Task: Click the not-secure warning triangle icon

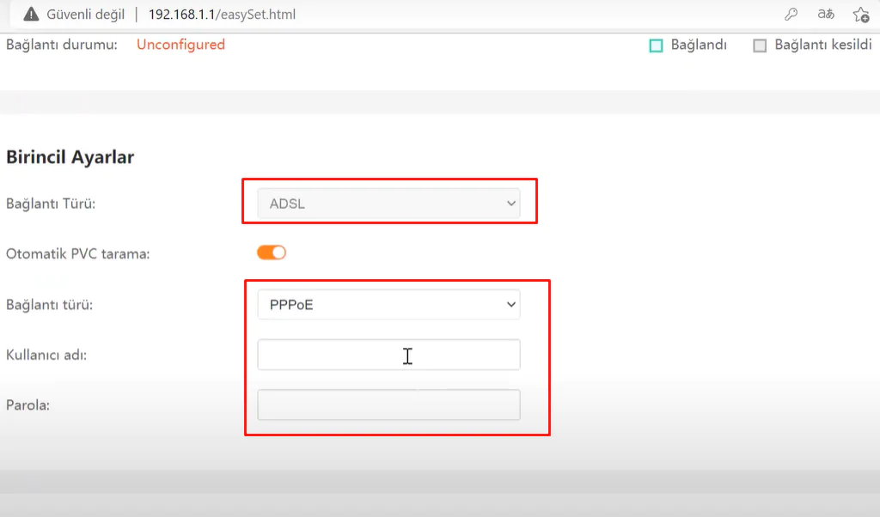Action: [x=32, y=14]
